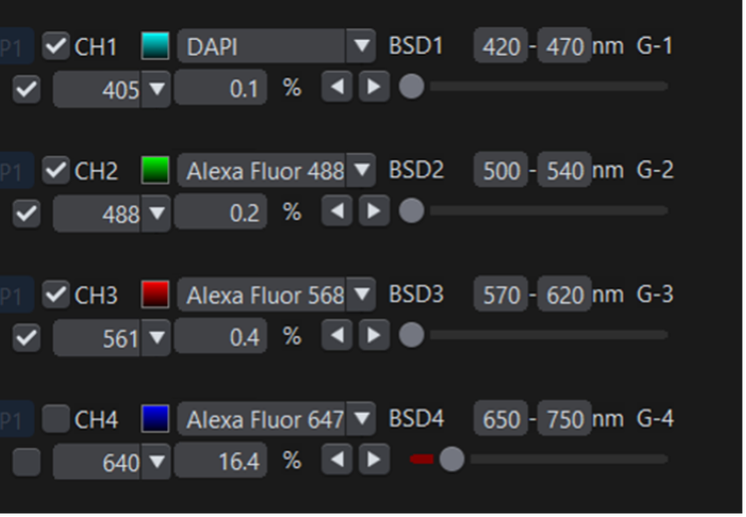
Task: Decrease 405 laser power with left arrow
Action: pos(338,87)
